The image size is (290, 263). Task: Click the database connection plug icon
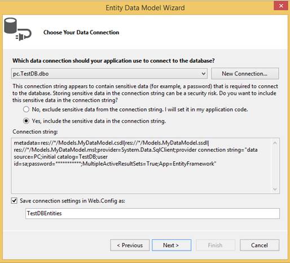[x=17, y=29]
